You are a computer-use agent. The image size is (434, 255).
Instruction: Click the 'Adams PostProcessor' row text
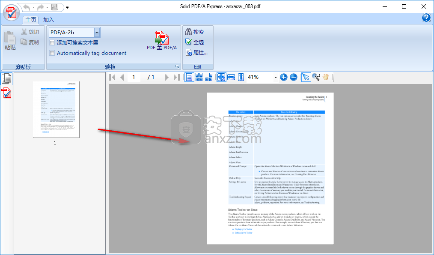(238, 152)
